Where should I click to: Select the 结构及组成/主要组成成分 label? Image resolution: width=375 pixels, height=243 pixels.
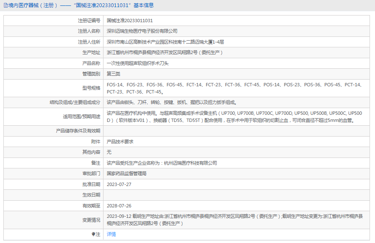pyautogui.click(x=75, y=103)
